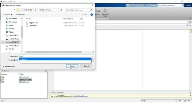
Task: Sort files by Date modified column
Action: (x=68, y=19)
